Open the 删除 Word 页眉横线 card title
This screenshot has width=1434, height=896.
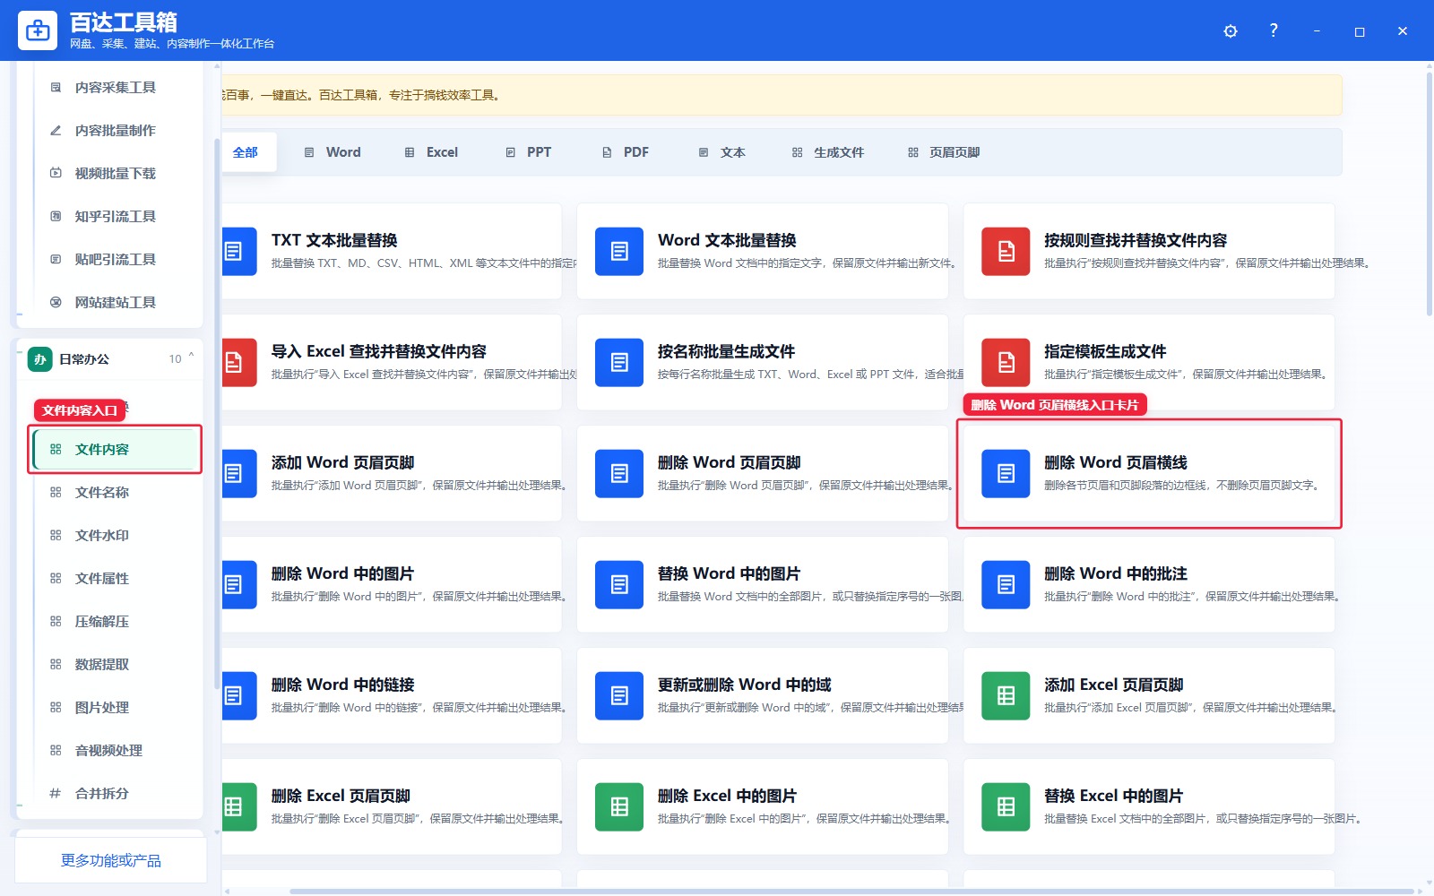pyautogui.click(x=1116, y=462)
